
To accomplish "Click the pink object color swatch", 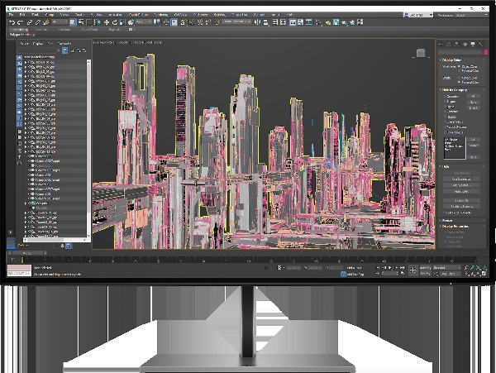I will 484,54.
